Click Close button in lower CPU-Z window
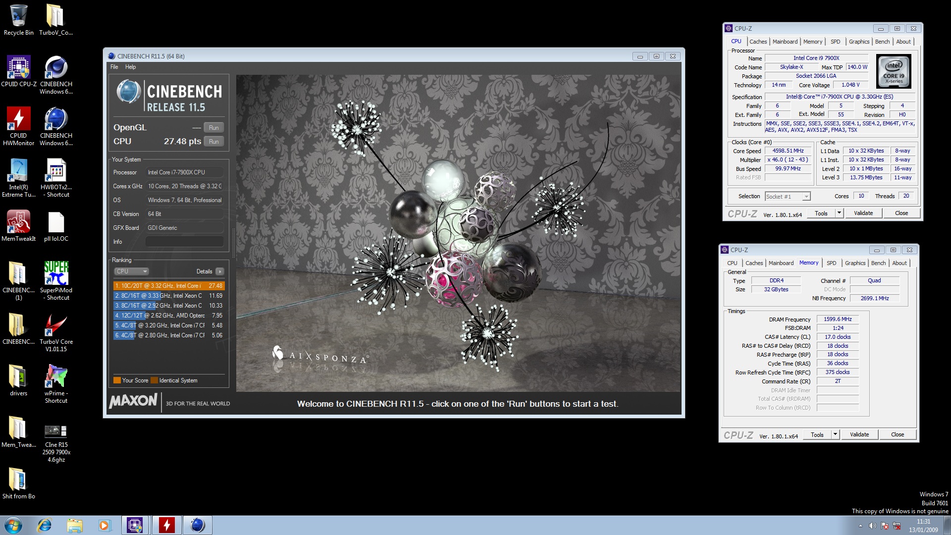The width and height of the screenshot is (951, 535). (x=898, y=435)
